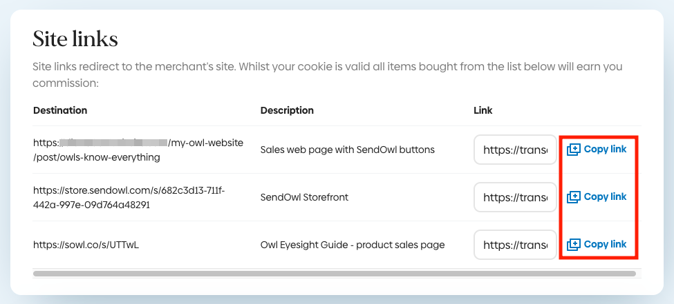Click the Description column header
Image resolution: width=674 pixels, height=304 pixels.
tap(287, 110)
